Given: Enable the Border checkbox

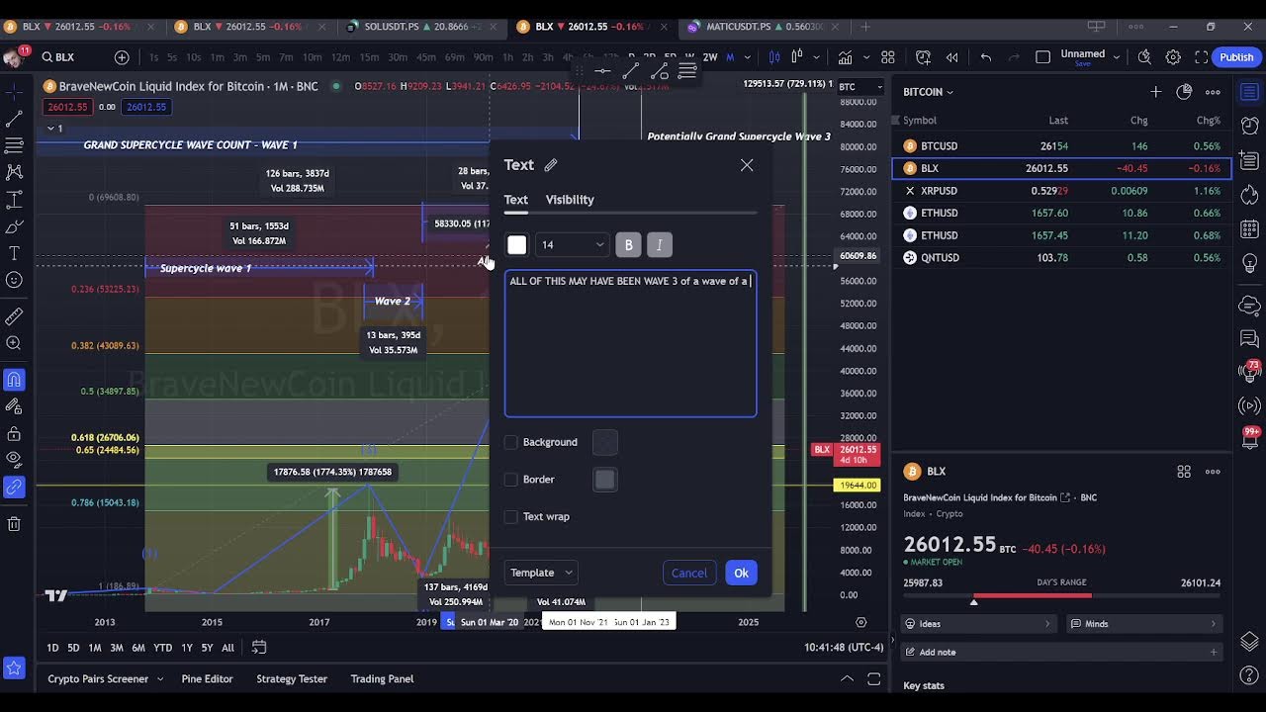Looking at the screenshot, I should pyautogui.click(x=511, y=480).
